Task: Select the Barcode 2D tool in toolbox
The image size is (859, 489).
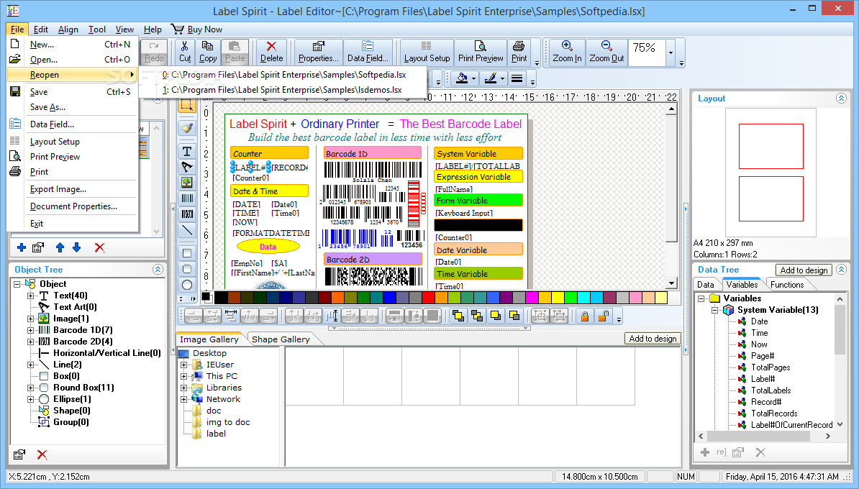Action: [187, 214]
